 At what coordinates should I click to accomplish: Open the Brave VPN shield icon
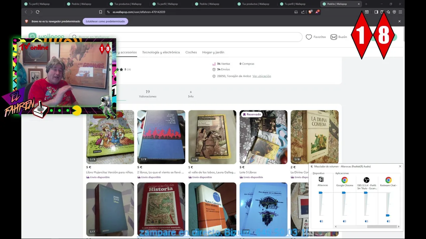(x=394, y=12)
